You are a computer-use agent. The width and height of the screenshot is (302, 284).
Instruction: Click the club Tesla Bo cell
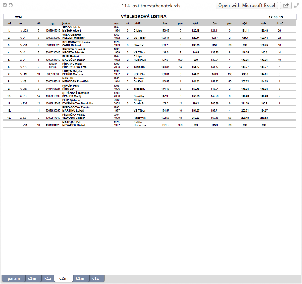pyautogui.click(x=139, y=67)
